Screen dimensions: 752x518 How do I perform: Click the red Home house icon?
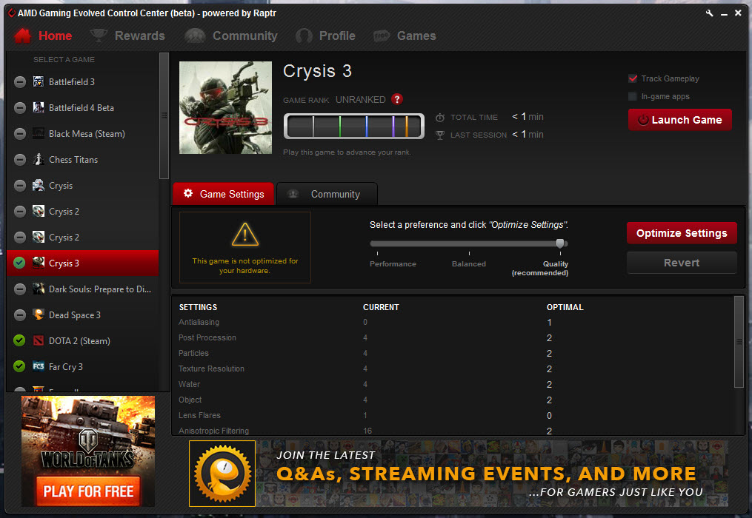coord(22,36)
